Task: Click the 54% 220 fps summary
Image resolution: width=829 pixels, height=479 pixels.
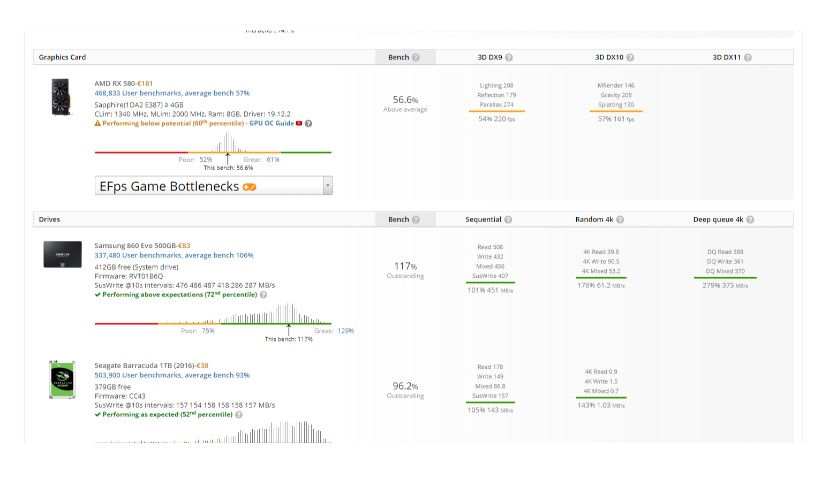Action: click(x=496, y=119)
